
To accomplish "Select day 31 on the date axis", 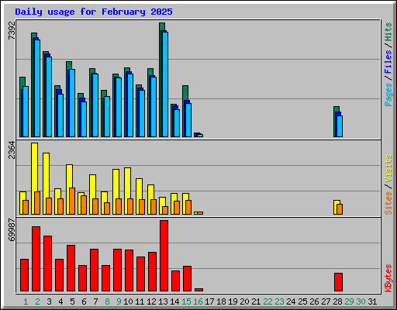I will [372, 301].
